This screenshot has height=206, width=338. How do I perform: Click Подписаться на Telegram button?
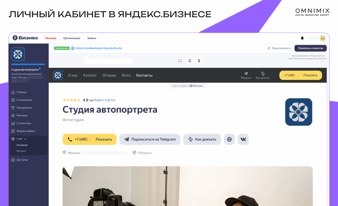[150, 139]
